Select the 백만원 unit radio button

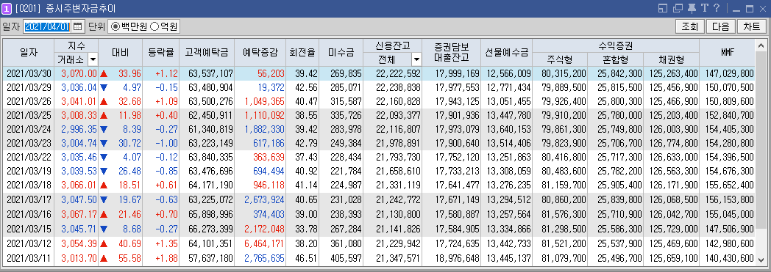116,26
